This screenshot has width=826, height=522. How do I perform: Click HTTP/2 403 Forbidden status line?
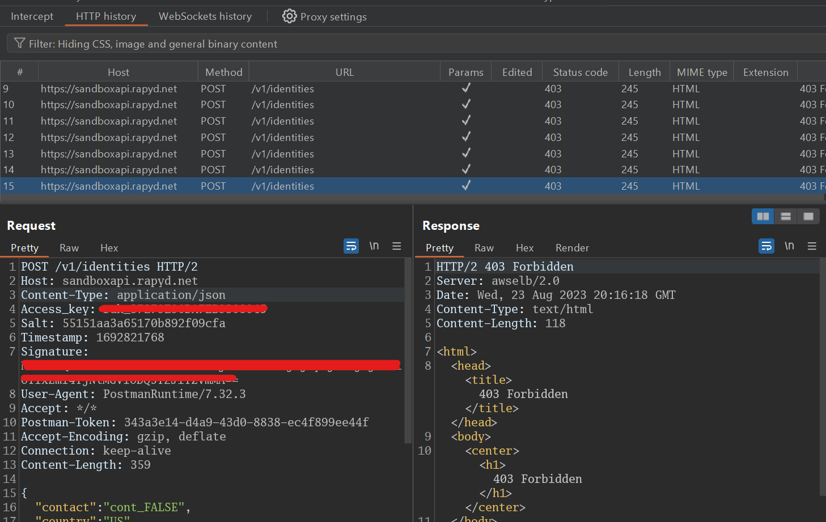(505, 267)
